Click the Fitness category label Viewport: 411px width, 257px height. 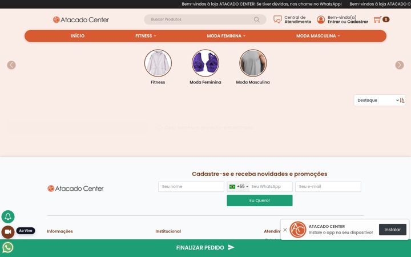click(x=158, y=82)
